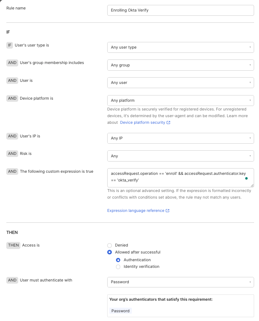The image size is (259, 321).
Task: Expand the Any group dropdown
Action: click(180, 65)
